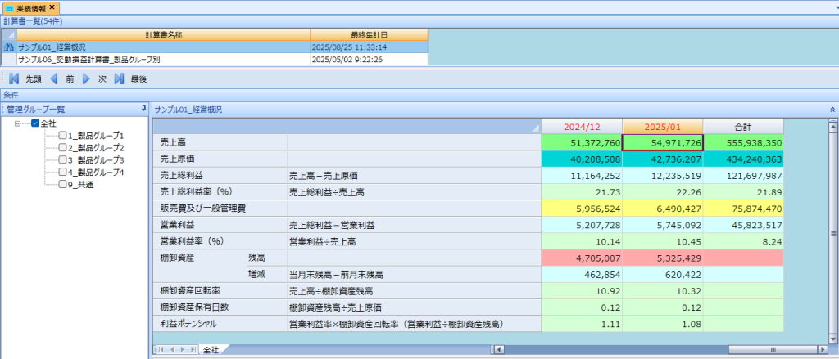
Task: Sort by 最終集計日 column header
Action: [369, 34]
